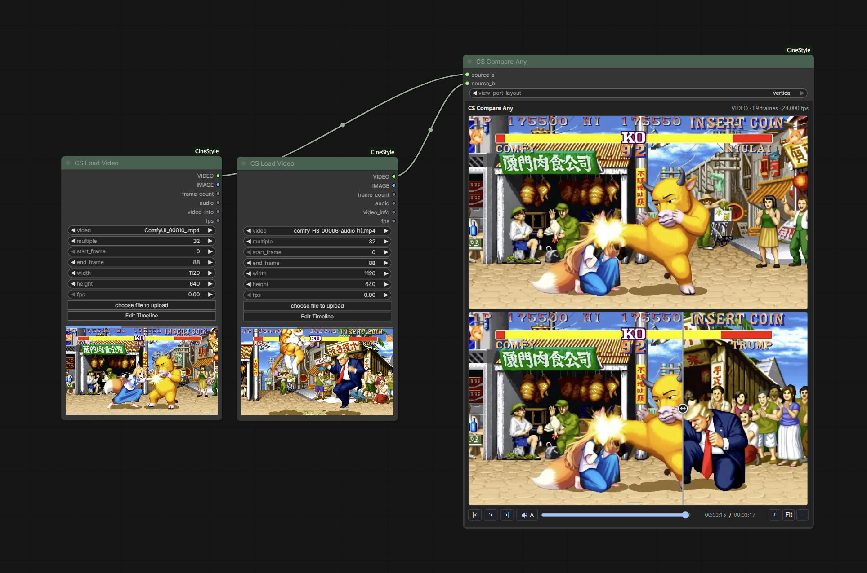This screenshot has height=573, width=867.
Task: Decrease height in first Load Video
Action: point(73,284)
